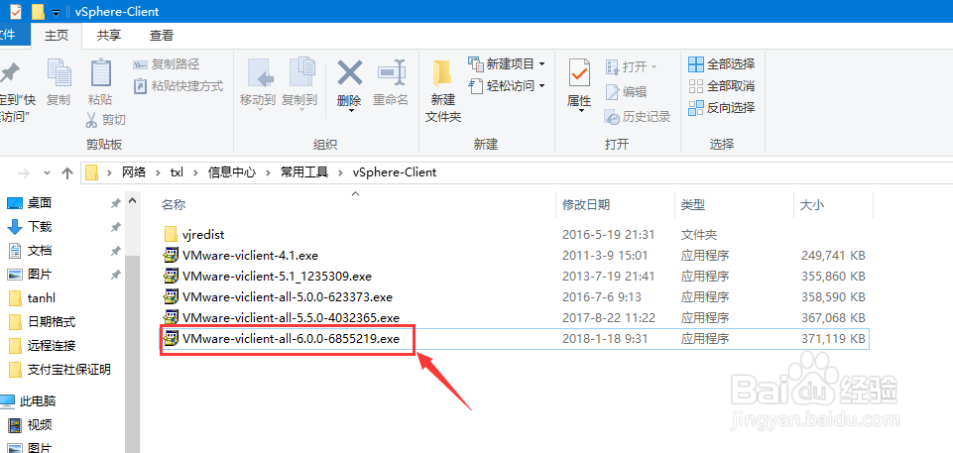Screen dimensions: 953x453
Task: Click the size value 371,119 KB
Action: (x=833, y=339)
